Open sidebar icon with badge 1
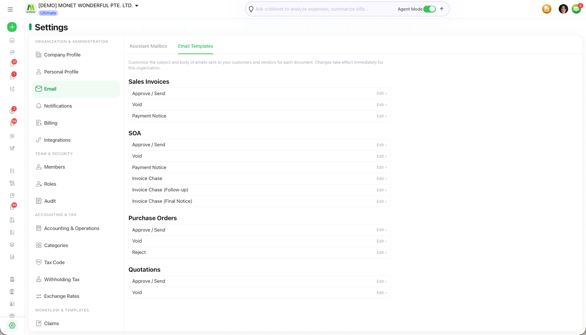Viewport: 586px width, 335px height. tap(12, 76)
